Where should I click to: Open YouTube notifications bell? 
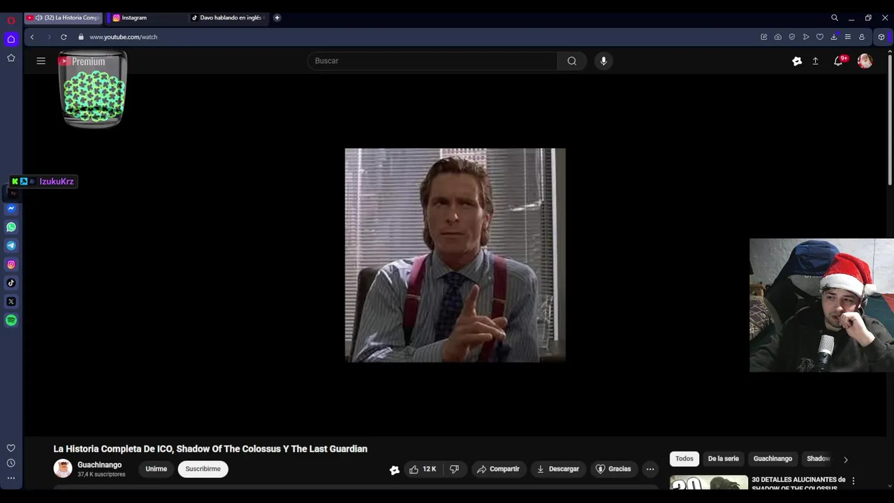coord(838,61)
